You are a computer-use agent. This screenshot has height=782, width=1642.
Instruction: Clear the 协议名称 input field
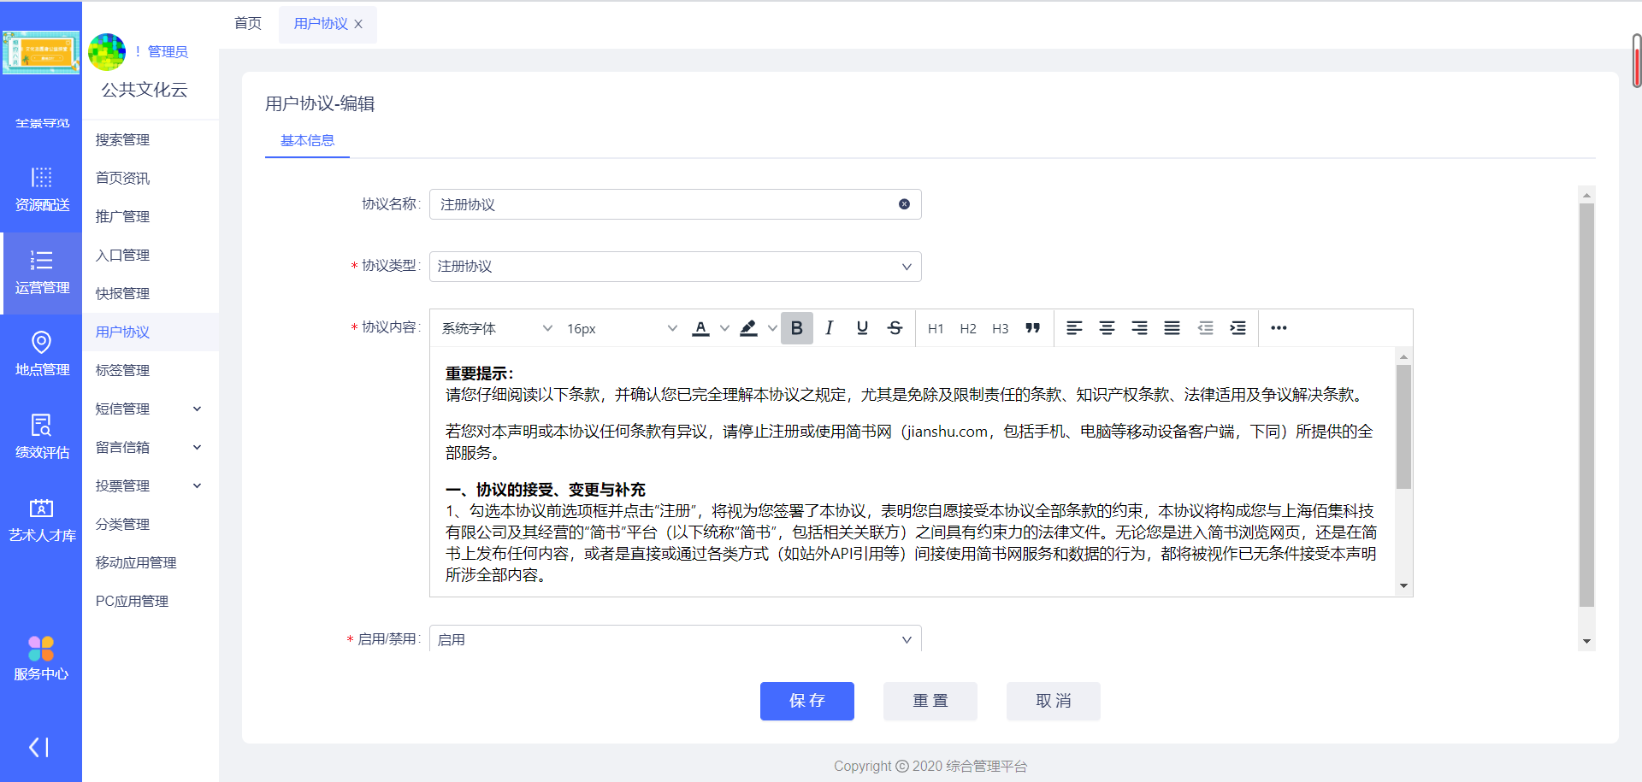(x=904, y=204)
